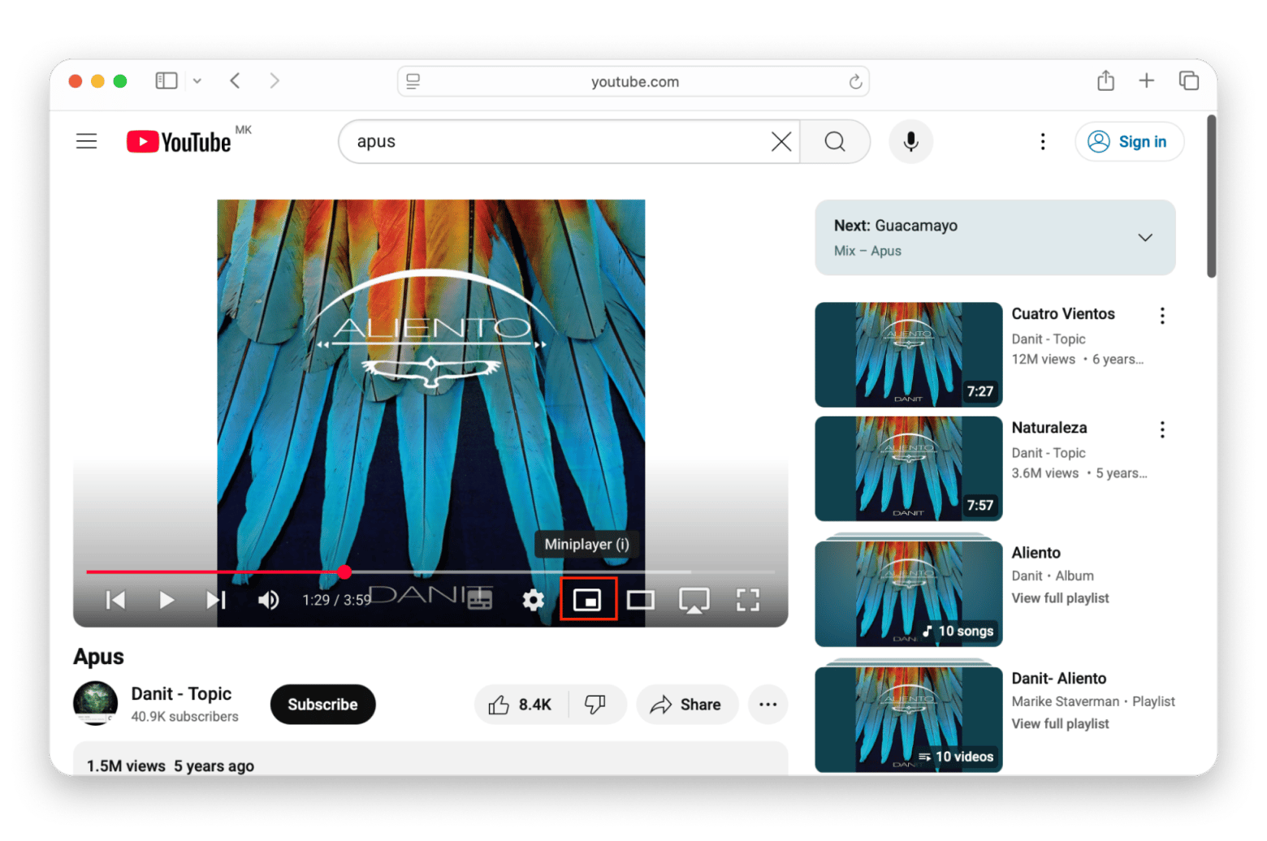Click the Sign in button
1267x841 pixels.
point(1129,141)
